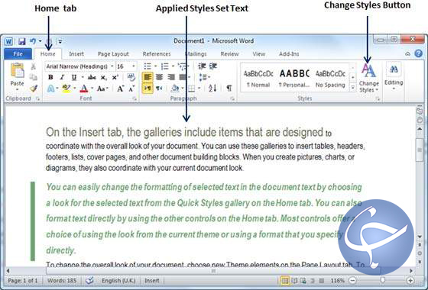The image size is (428, 290).
Task: Click the Bullets list icon
Action: pyautogui.click(x=148, y=66)
